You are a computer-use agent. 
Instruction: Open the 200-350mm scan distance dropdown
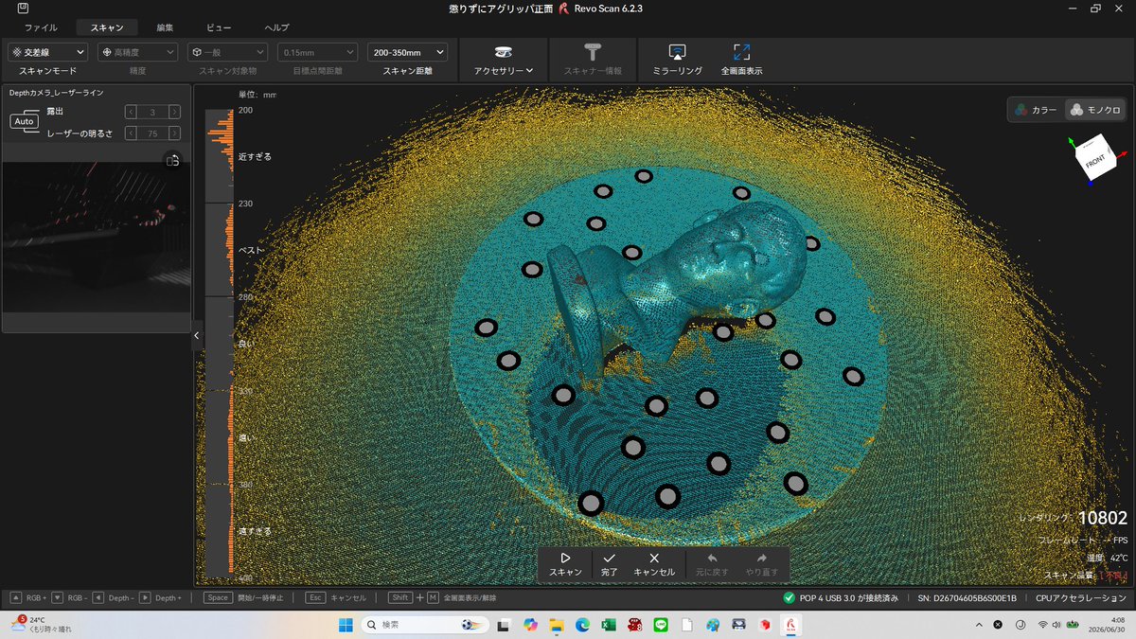click(x=407, y=52)
